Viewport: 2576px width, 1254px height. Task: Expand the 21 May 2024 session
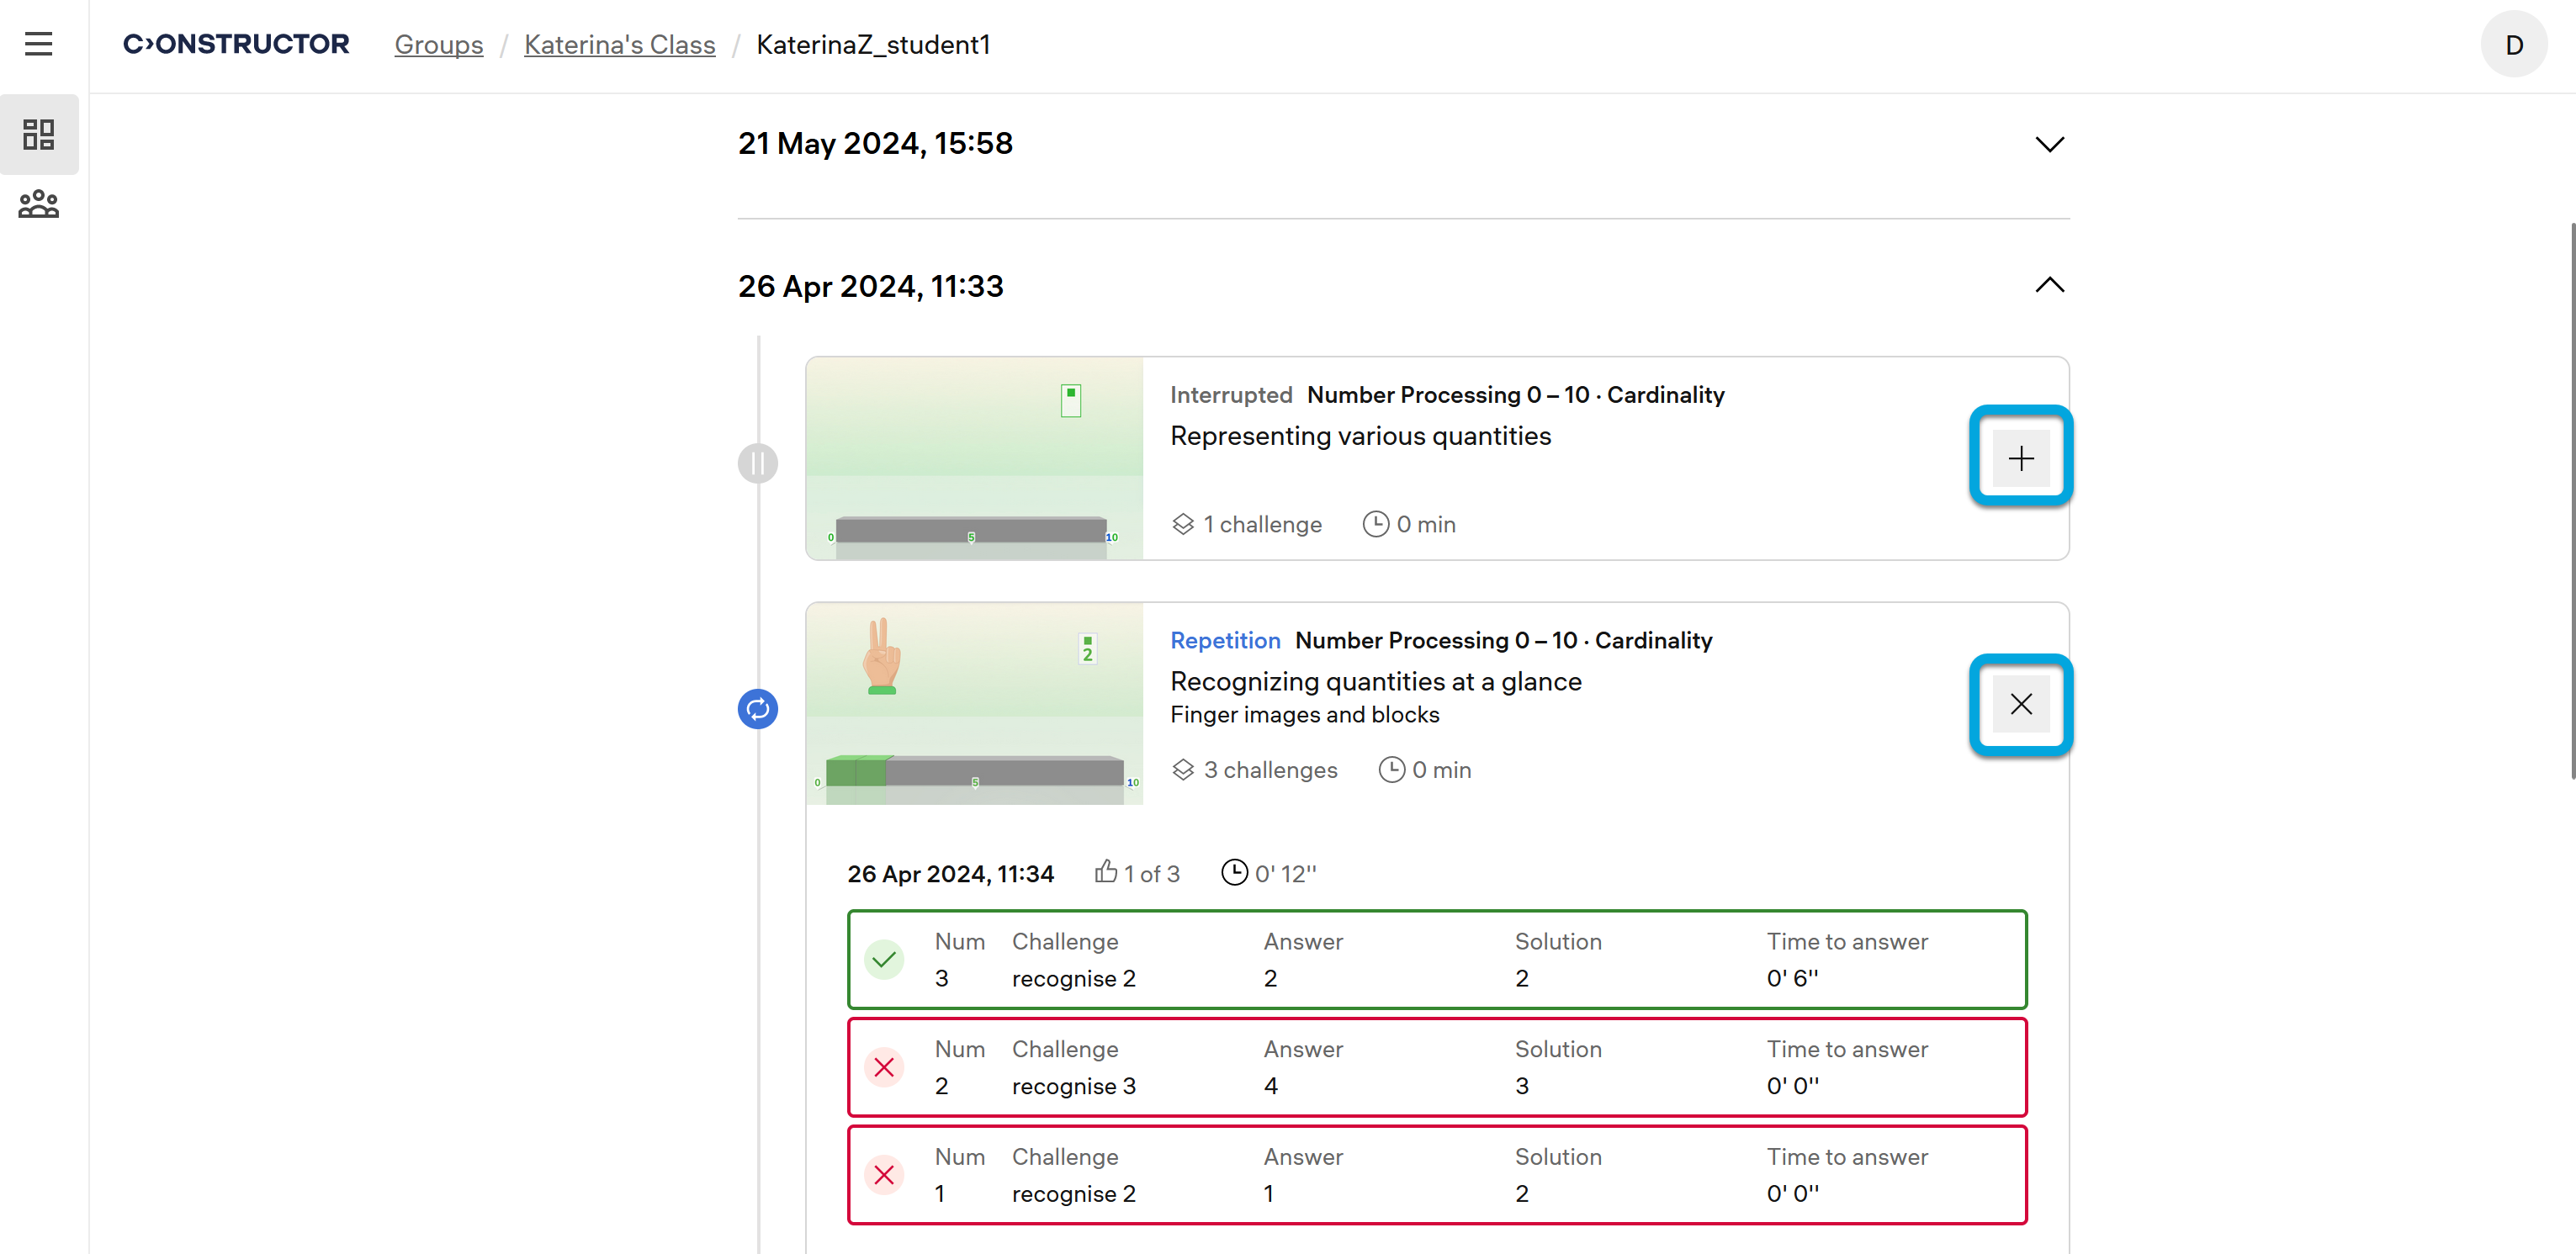click(2049, 144)
